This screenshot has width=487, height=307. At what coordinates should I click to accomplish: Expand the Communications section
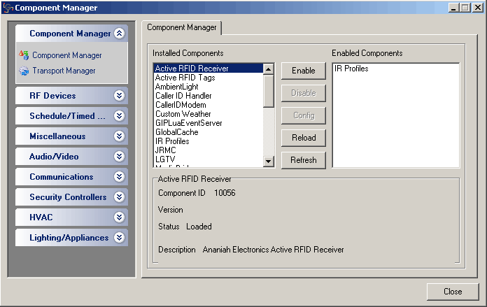coord(119,177)
